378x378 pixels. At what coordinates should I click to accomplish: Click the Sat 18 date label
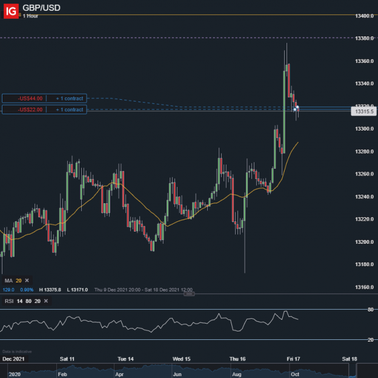350,359
